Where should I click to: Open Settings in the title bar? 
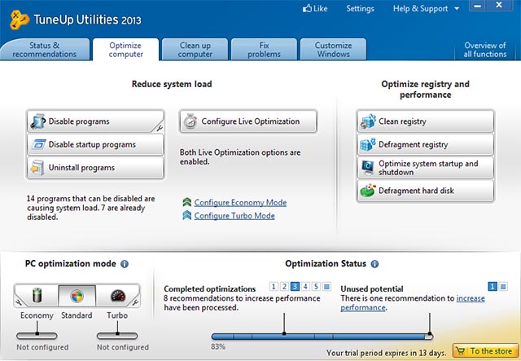click(360, 8)
